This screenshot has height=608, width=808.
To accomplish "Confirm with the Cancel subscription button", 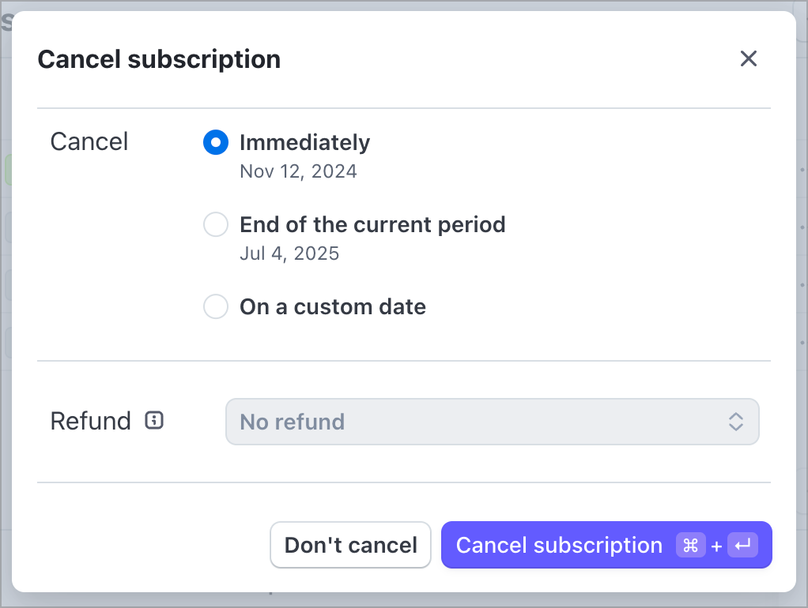I will [x=558, y=545].
